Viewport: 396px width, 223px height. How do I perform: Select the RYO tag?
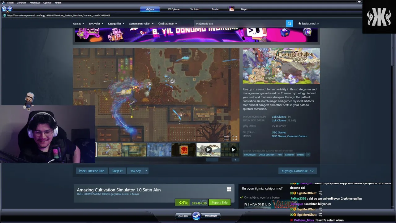(x=280, y=155)
